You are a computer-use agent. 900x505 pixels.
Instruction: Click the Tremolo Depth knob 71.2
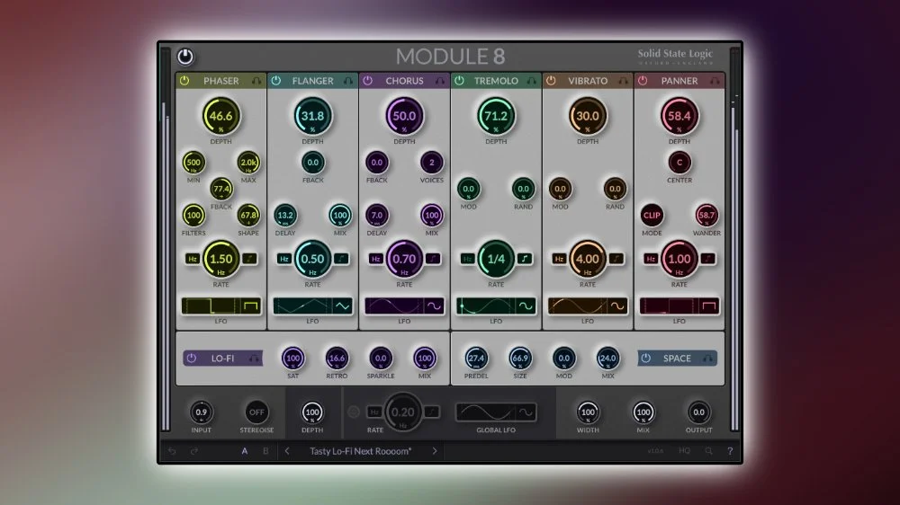pos(496,116)
